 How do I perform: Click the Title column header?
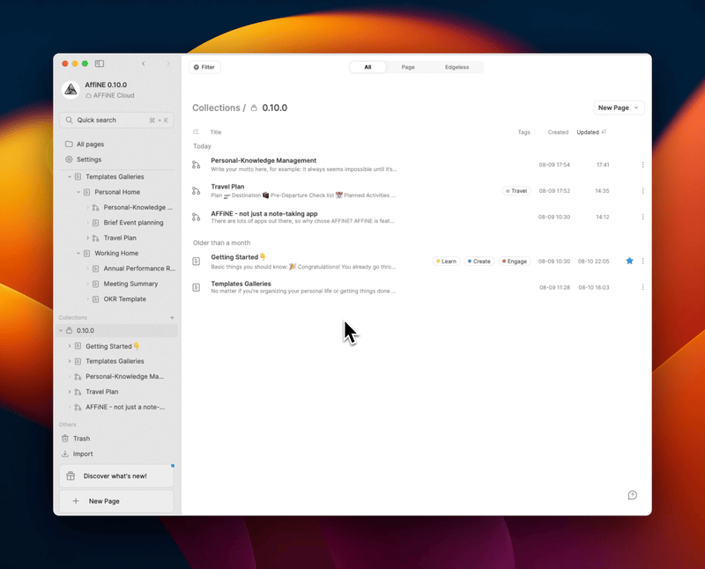pyautogui.click(x=216, y=132)
